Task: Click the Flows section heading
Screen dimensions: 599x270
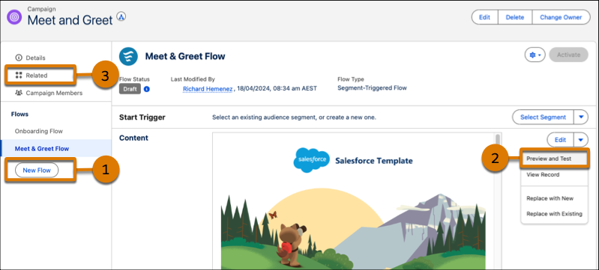Action: [x=19, y=114]
